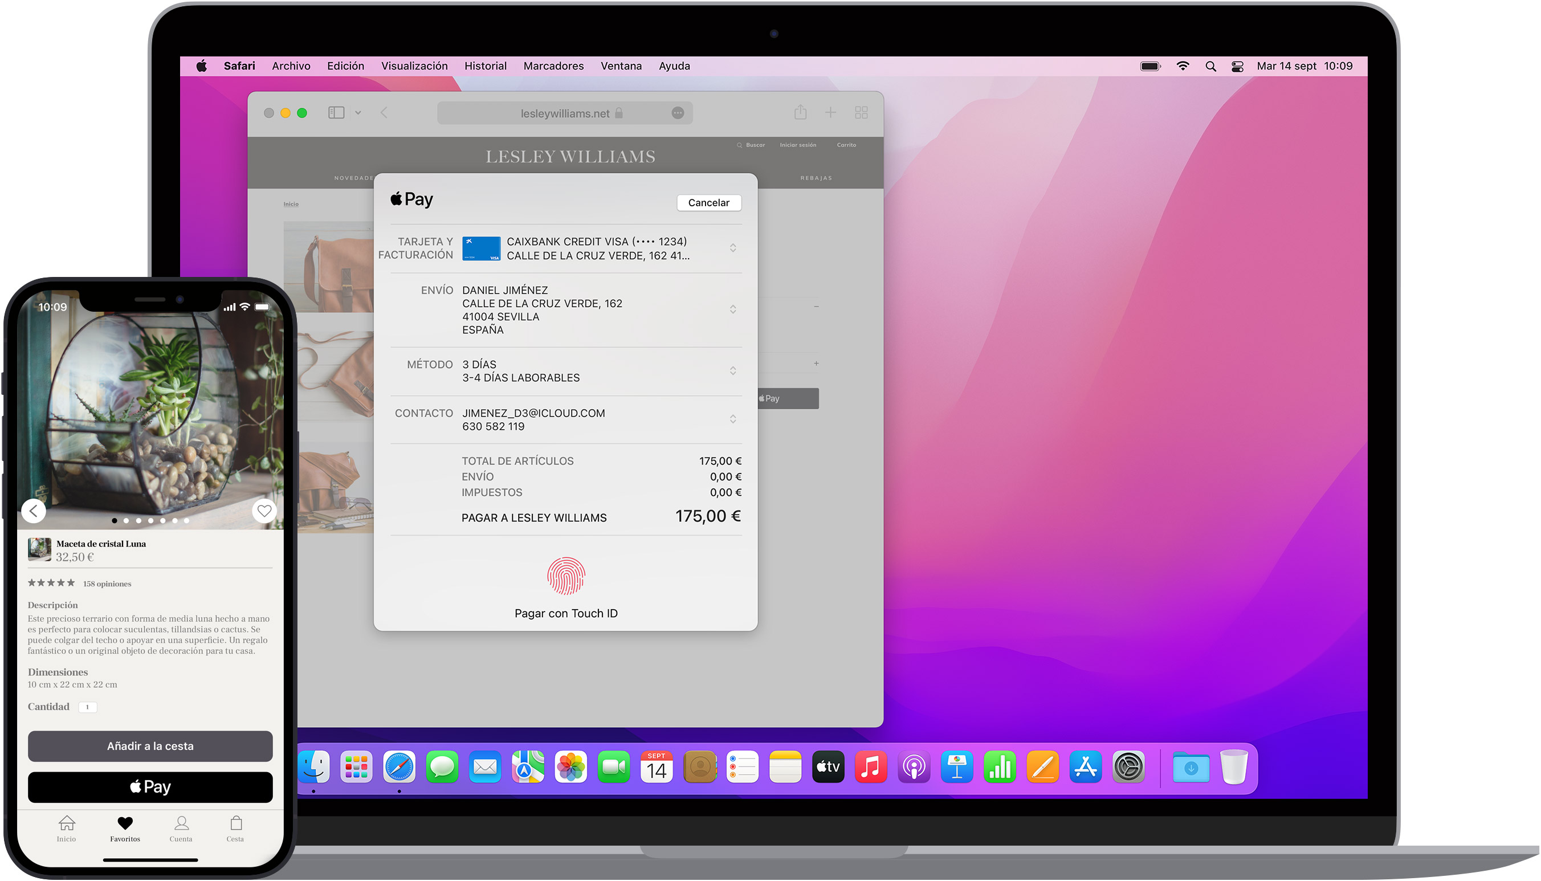Open Keynote from the Dock
Screen dimensions: 1541x881
point(956,768)
